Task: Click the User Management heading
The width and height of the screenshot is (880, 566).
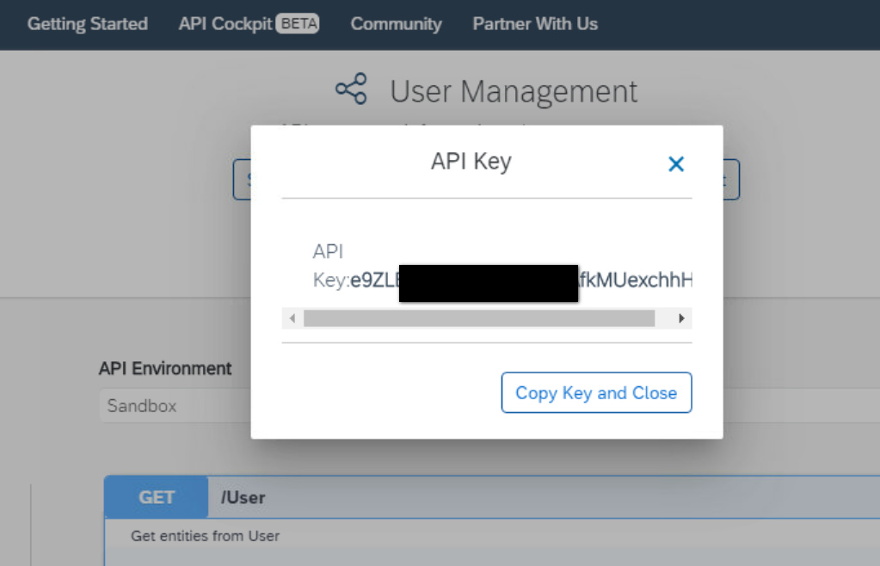Action: [514, 91]
